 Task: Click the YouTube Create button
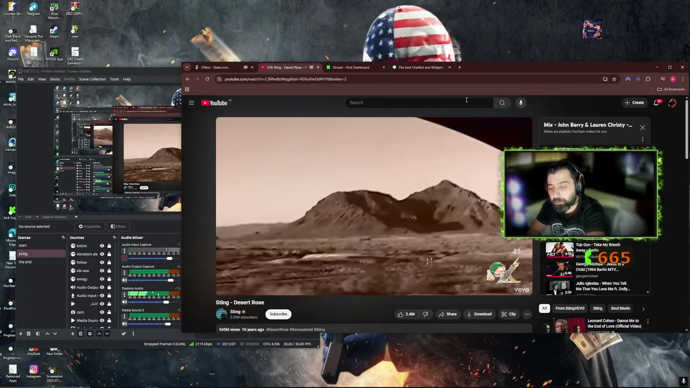coord(634,102)
